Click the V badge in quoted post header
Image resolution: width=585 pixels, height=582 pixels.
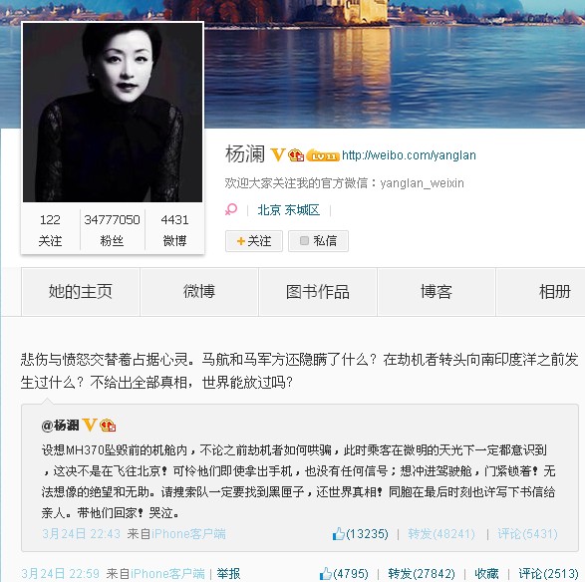tap(90, 425)
